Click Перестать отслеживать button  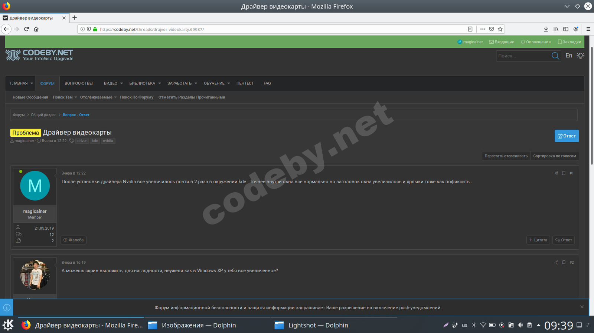pyautogui.click(x=506, y=156)
